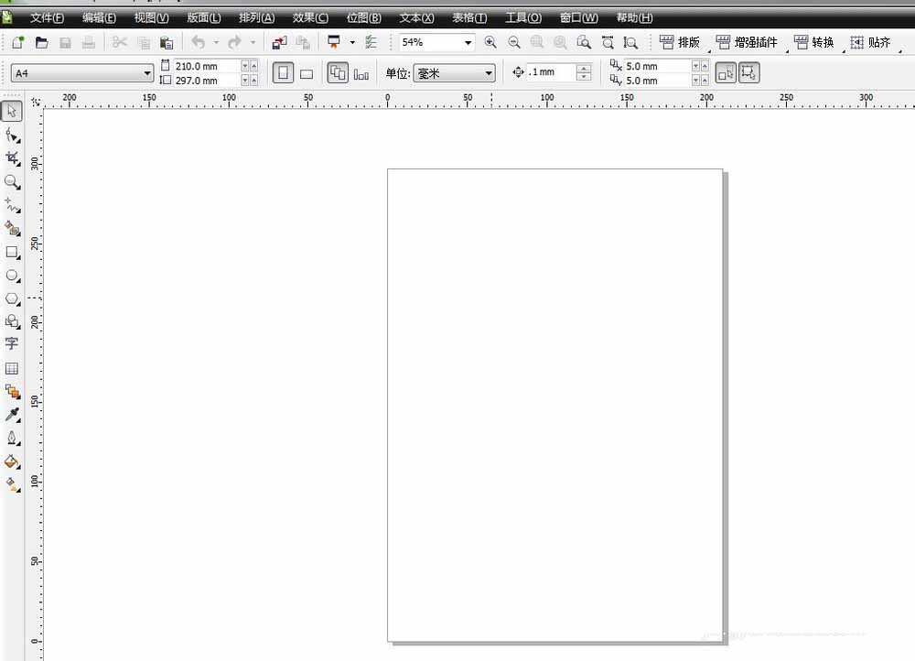Open the 排列 menu
915x661 pixels.
pyautogui.click(x=254, y=17)
